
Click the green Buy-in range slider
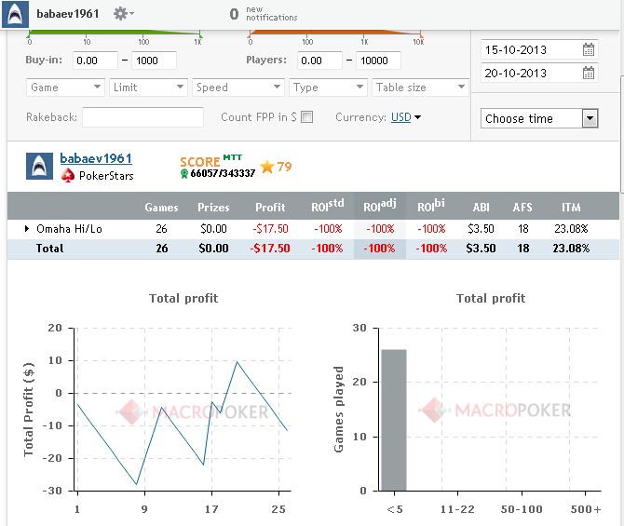point(115,33)
